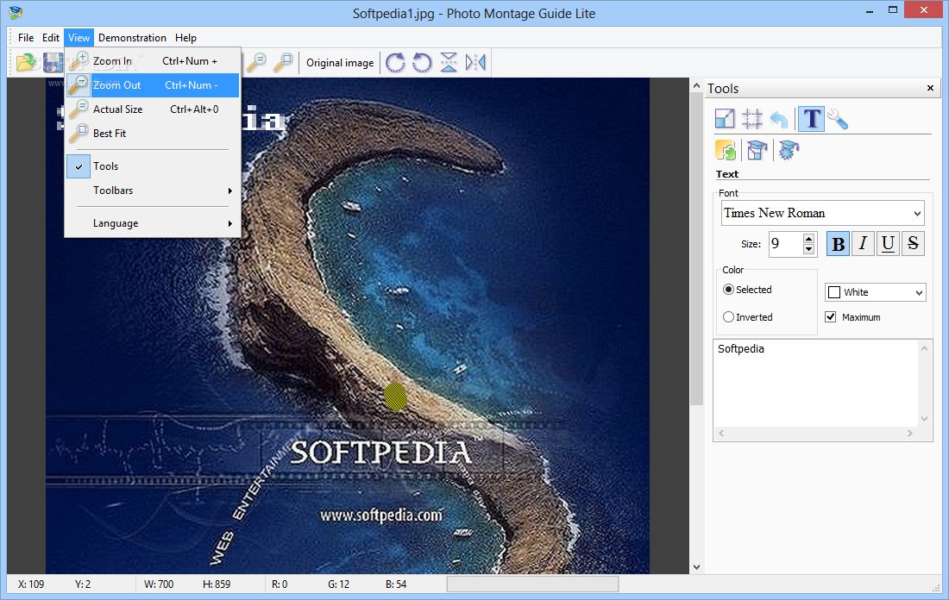Rotate the image clockwise

click(395, 62)
